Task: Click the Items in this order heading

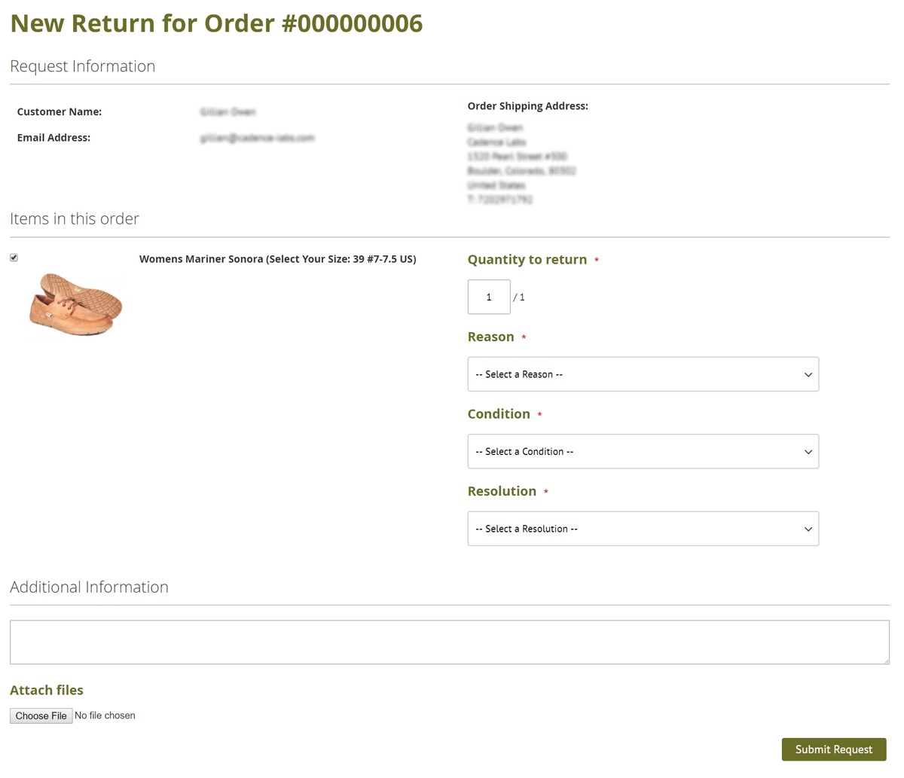Action: tap(75, 218)
